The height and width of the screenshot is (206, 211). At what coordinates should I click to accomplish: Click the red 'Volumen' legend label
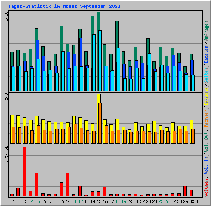coord(206,187)
